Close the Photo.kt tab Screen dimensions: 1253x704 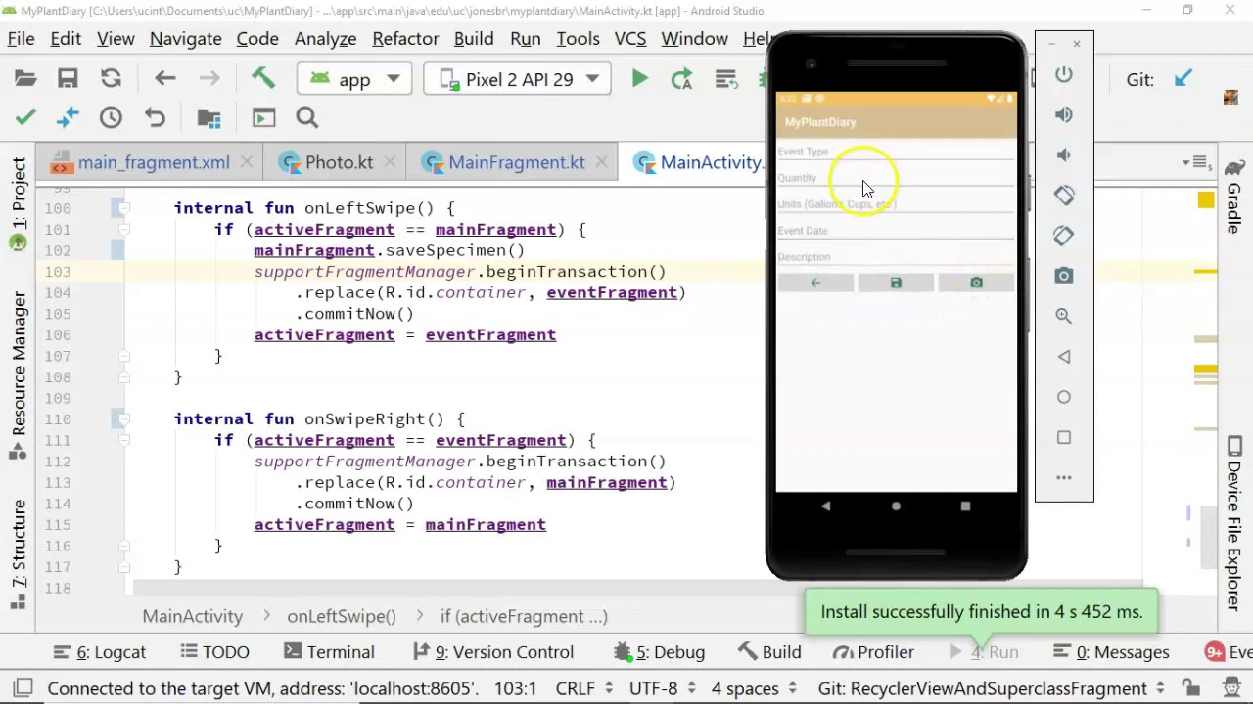389,162
